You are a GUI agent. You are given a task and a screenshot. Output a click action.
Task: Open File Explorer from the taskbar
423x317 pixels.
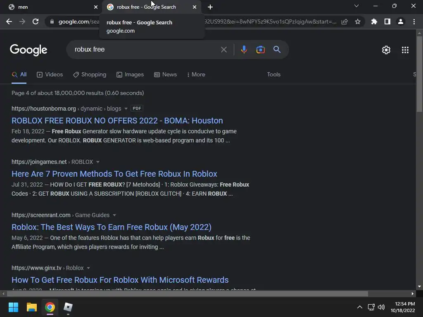(31, 307)
